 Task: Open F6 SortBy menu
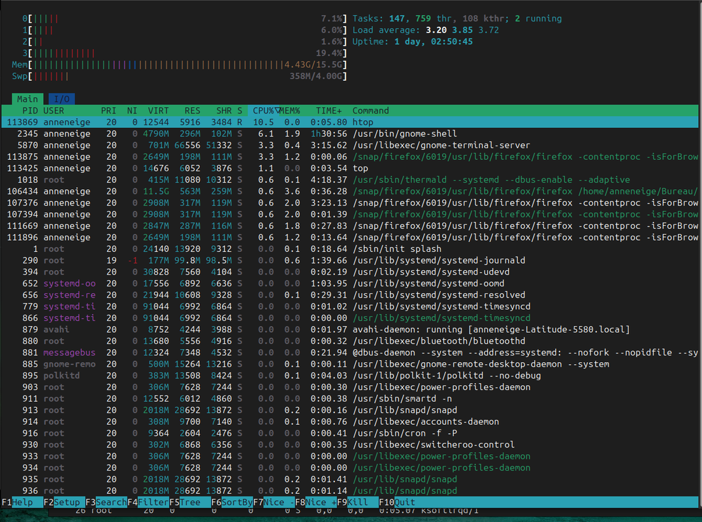pyautogui.click(x=232, y=502)
